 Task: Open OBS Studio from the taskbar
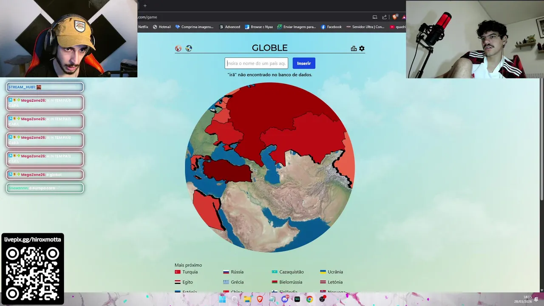322,299
